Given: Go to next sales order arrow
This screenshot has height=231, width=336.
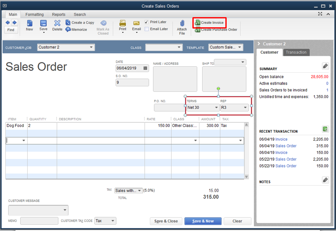Looking at the screenshot, I should click(x=14, y=22).
